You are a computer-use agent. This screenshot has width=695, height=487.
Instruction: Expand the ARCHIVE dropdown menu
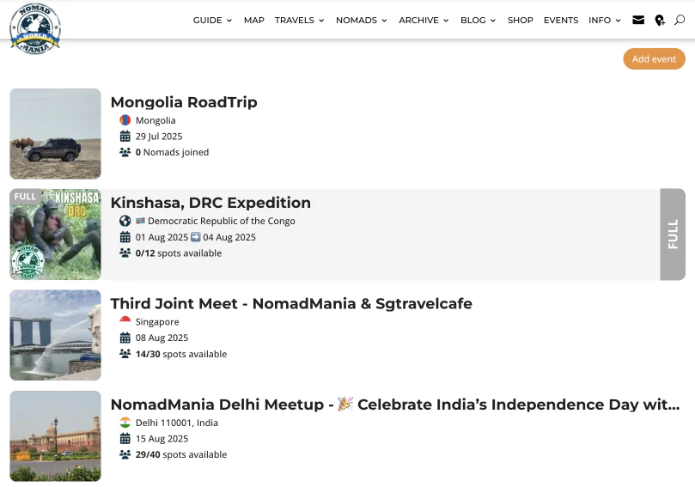pyautogui.click(x=424, y=20)
